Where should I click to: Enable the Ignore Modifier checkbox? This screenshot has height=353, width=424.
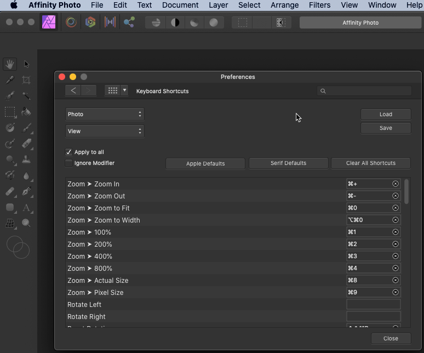69,163
